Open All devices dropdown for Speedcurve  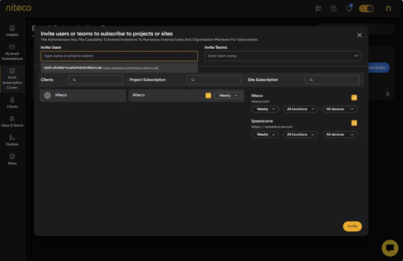[x=340, y=134]
